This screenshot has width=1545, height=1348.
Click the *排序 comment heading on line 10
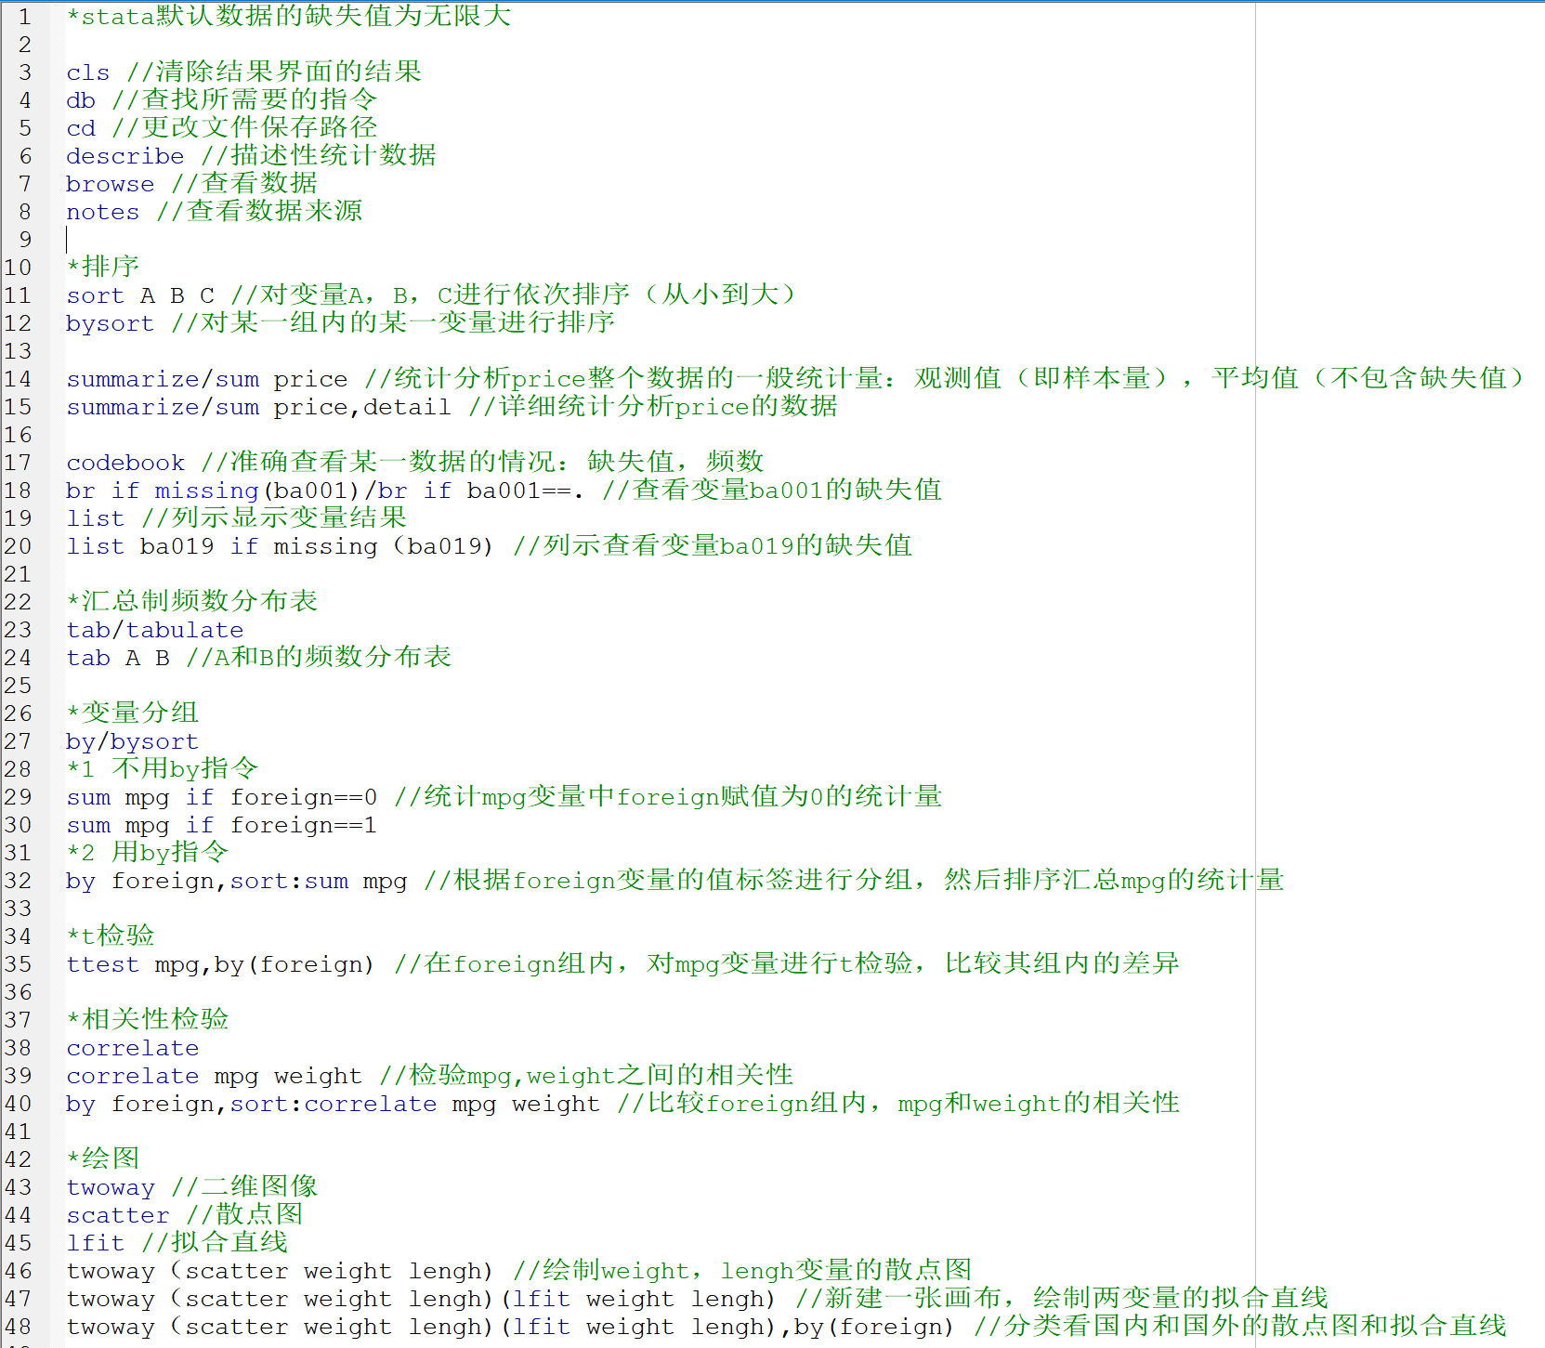102,268
